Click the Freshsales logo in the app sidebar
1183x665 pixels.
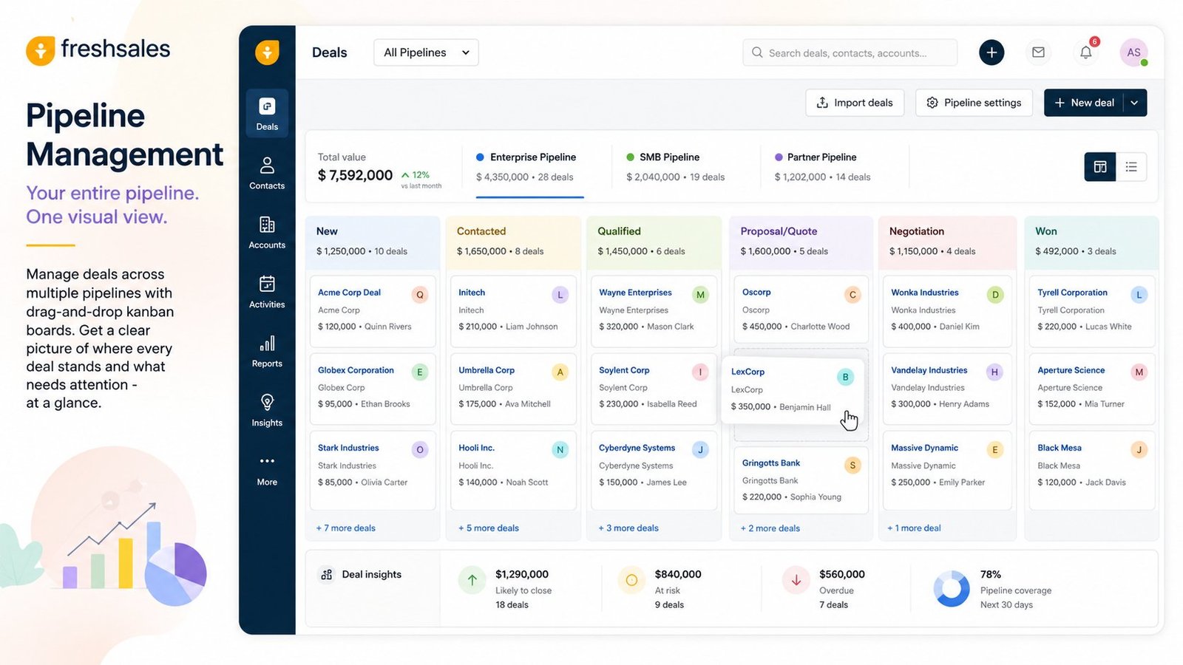click(x=267, y=52)
